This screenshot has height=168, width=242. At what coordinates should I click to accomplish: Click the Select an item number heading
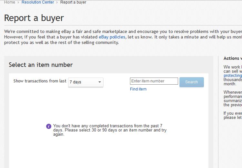point(41,65)
